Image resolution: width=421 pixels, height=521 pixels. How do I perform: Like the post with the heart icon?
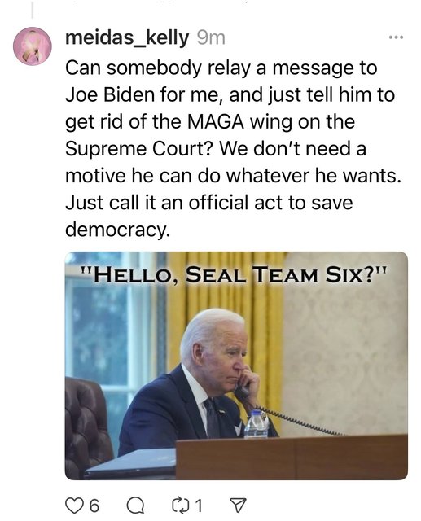tap(72, 506)
